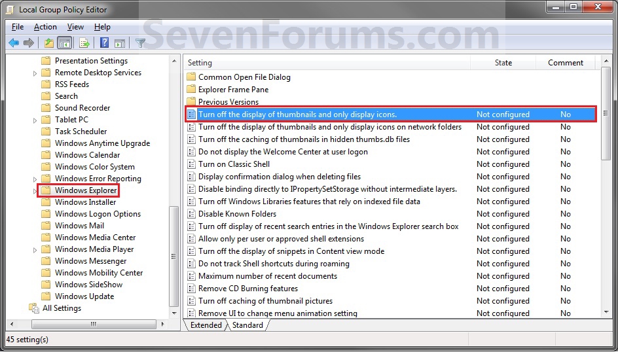Select 'Turn off the caching of thumbnails in hidden thumbs.db files'

(x=304, y=139)
